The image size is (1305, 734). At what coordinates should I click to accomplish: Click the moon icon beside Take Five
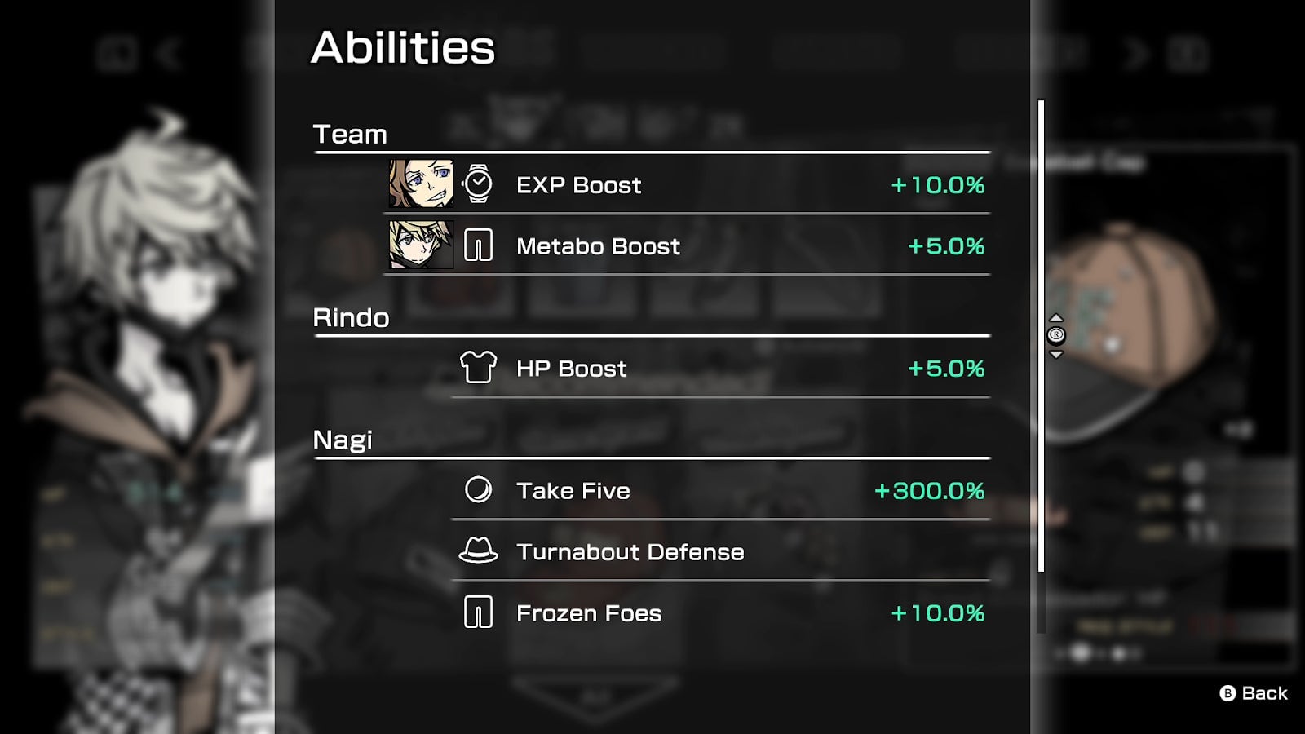478,490
